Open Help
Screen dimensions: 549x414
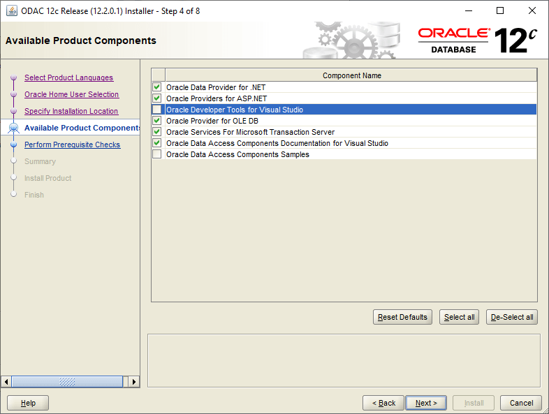coord(28,403)
